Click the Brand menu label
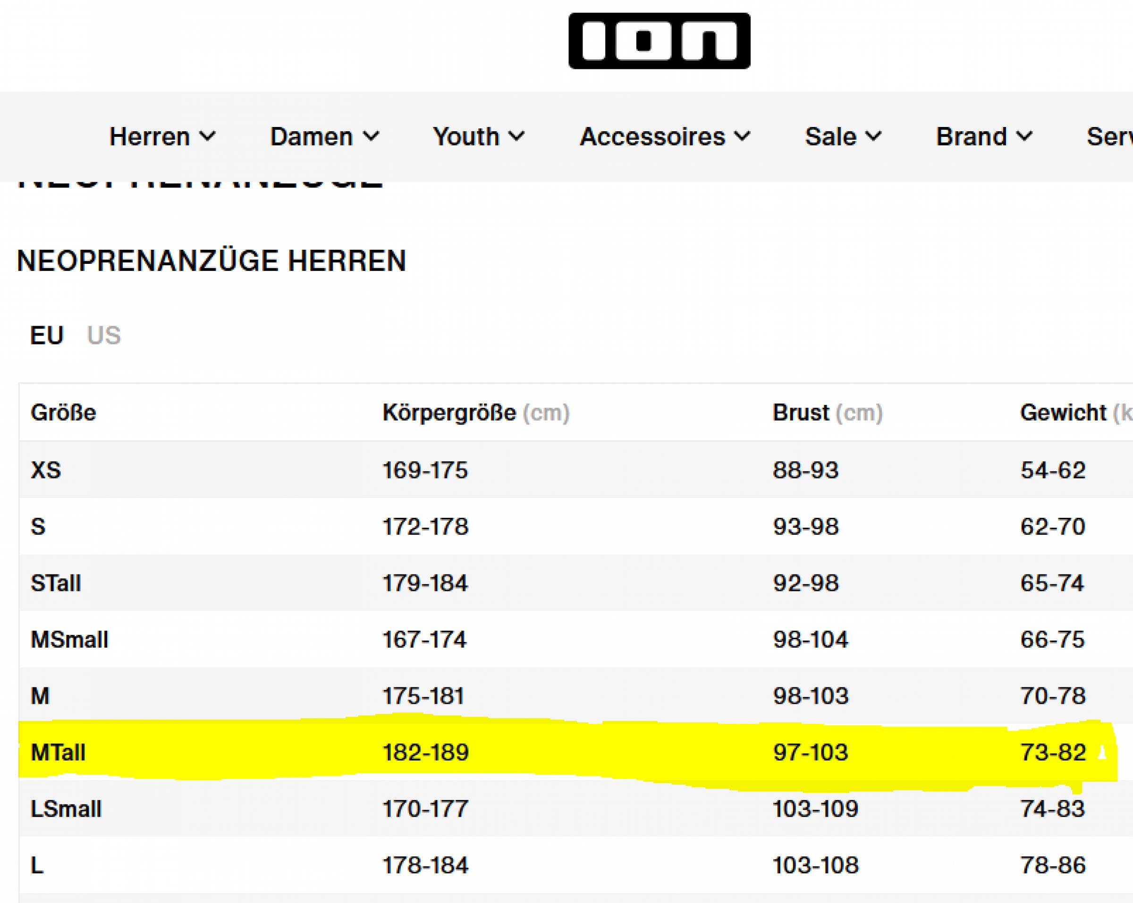Image resolution: width=1133 pixels, height=903 pixels. pos(971,136)
